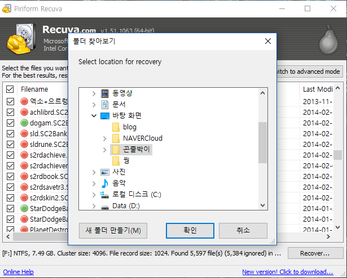Click folder tree scrollbar down arrow

pyautogui.click(x=263, y=205)
